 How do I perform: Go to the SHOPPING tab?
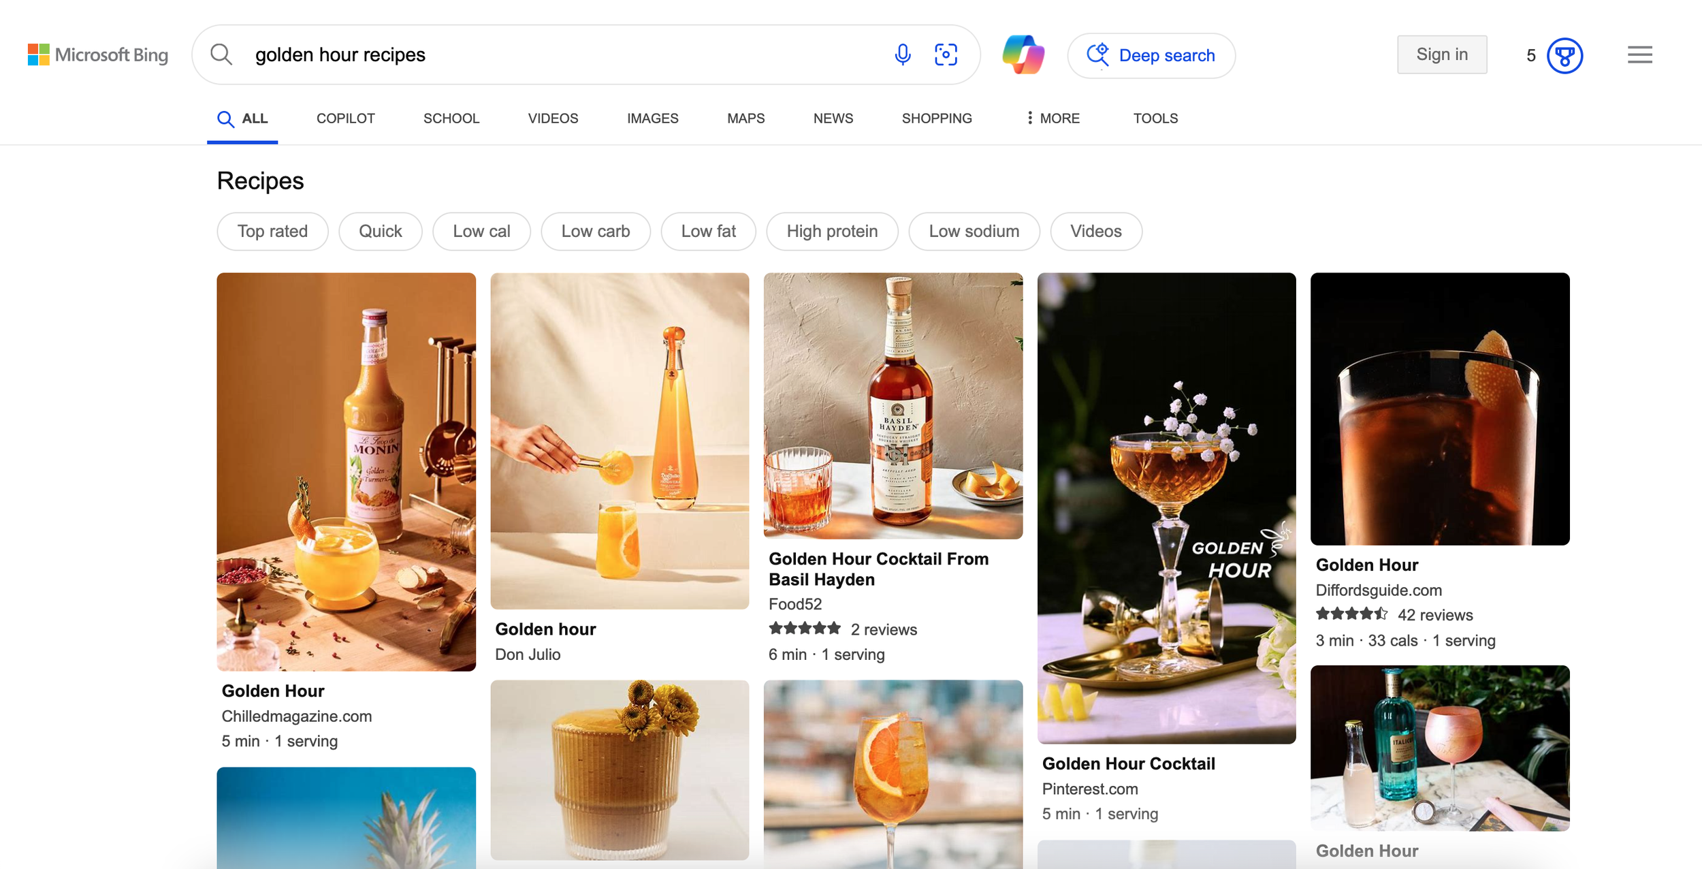click(936, 118)
